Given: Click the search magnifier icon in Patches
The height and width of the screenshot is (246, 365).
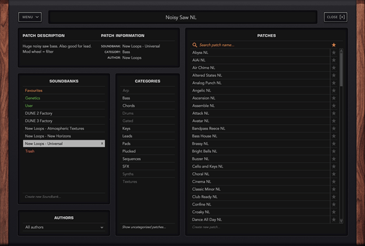Looking at the screenshot, I should tap(195, 45).
